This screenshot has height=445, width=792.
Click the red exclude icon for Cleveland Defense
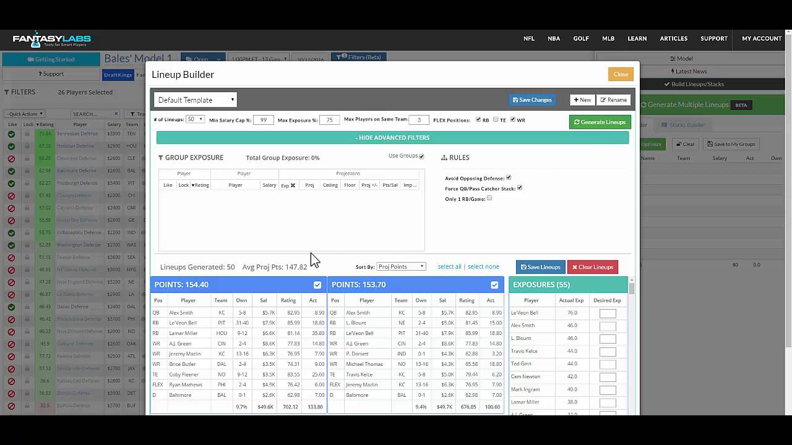11,158
